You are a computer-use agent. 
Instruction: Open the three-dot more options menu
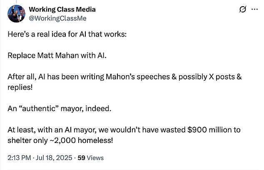click(254, 9)
